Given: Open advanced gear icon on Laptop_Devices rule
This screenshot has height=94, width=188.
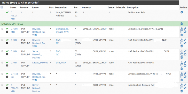Looking at the screenshot, I should coord(7,65).
